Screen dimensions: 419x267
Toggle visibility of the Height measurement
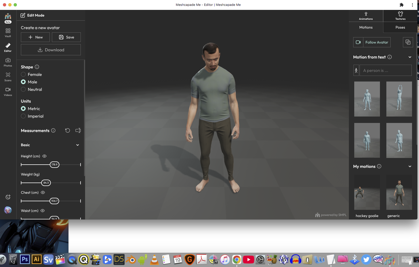[44, 156]
